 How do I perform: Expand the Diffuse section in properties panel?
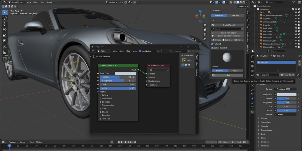click(x=259, y=118)
